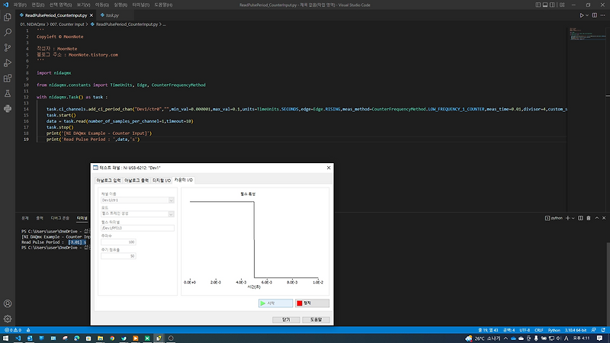Close the ReadPulsePeriod_CounterInput.py tab
The width and height of the screenshot is (610, 343).
coord(91,15)
